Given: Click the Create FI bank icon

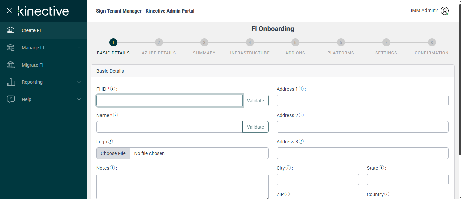Looking at the screenshot, I should click(11, 30).
